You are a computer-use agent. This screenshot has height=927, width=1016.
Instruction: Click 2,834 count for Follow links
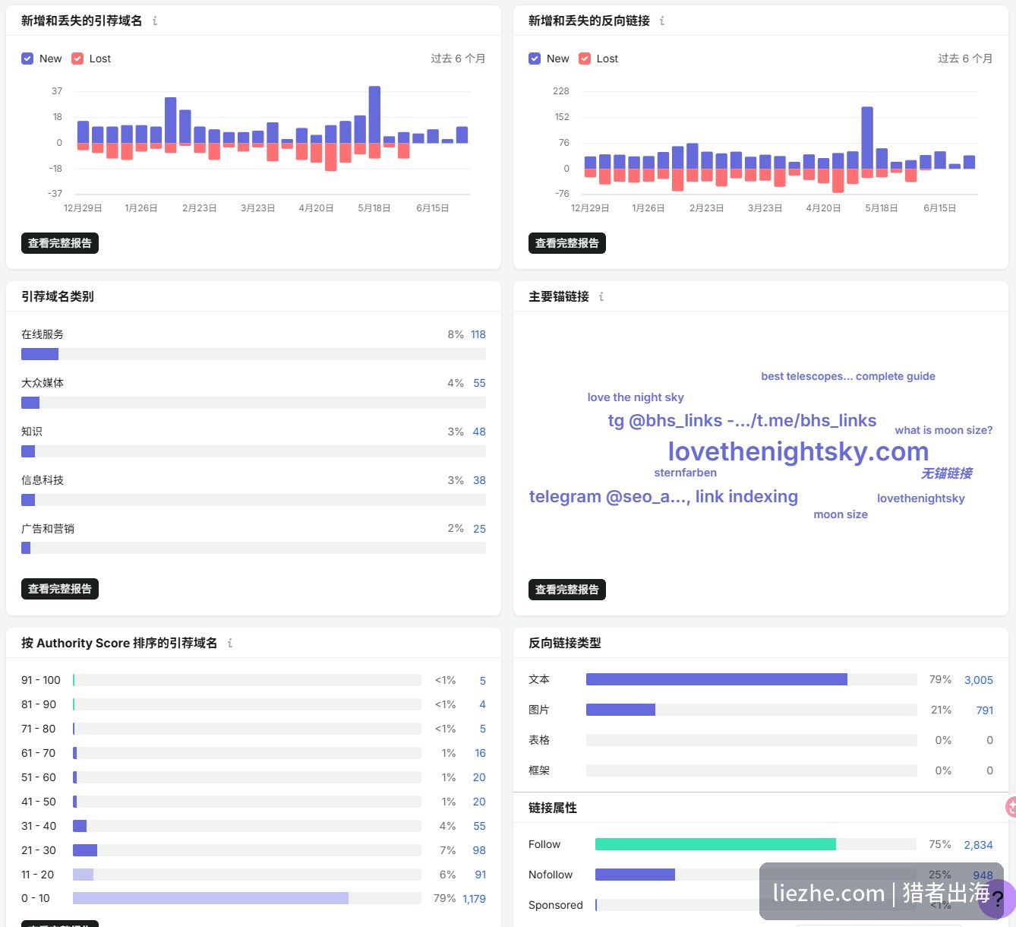click(x=978, y=845)
